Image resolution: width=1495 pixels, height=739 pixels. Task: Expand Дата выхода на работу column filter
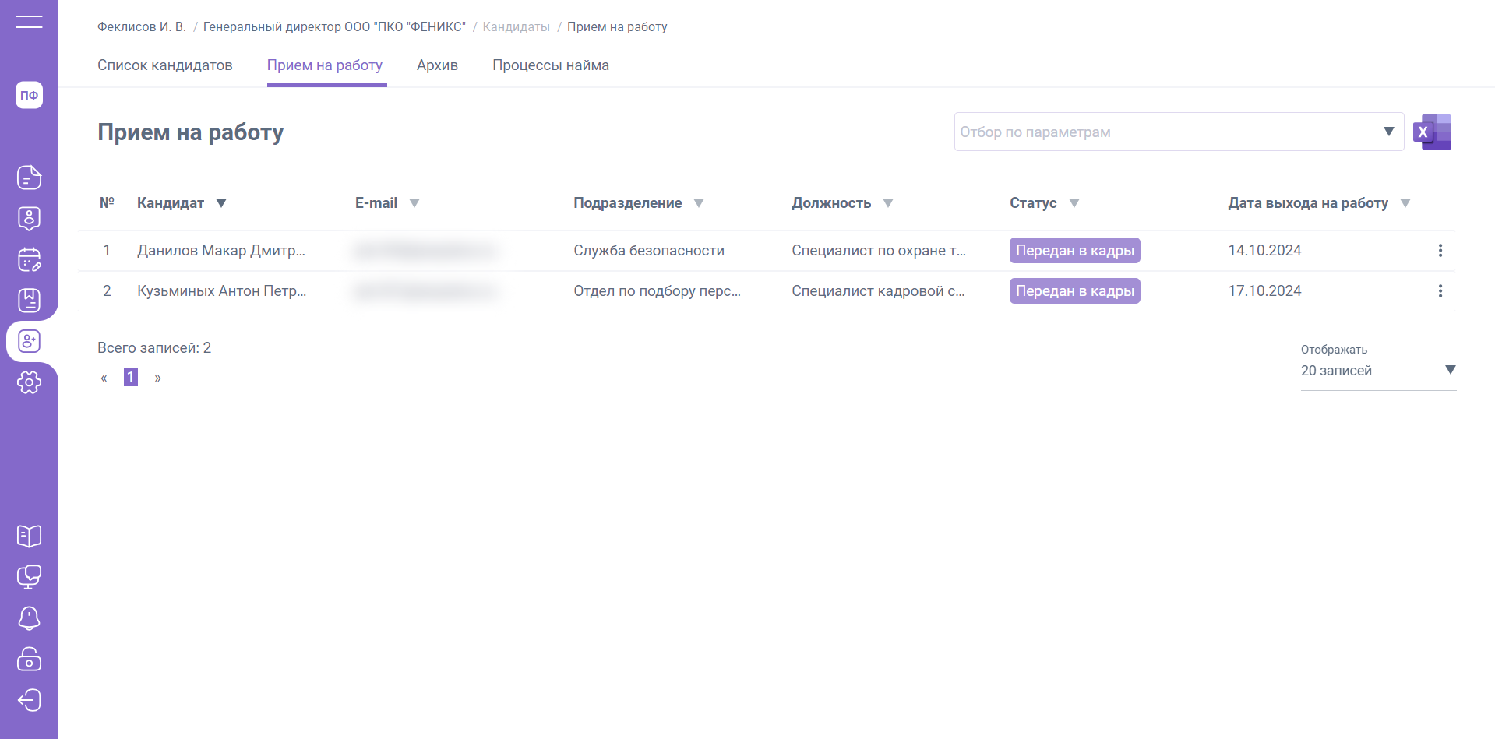[x=1405, y=203]
